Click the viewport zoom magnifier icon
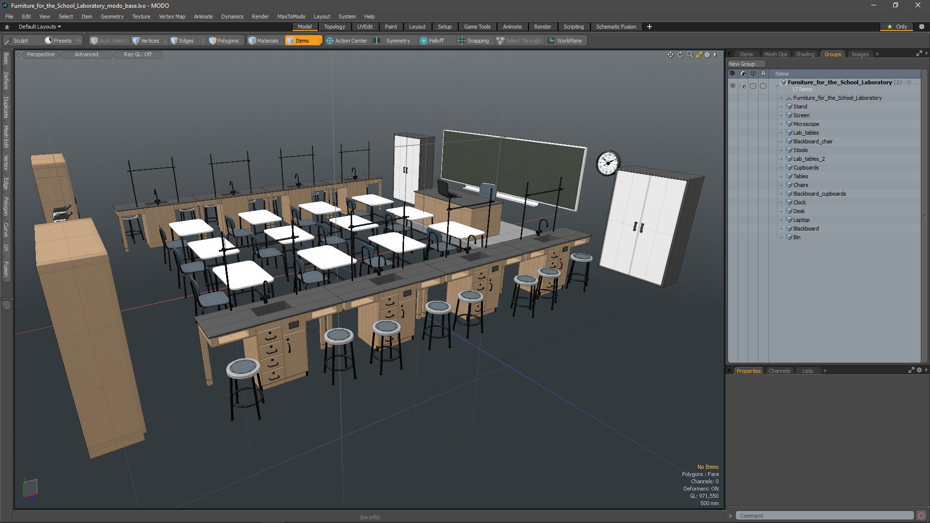The image size is (930, 523). point(690,55)
